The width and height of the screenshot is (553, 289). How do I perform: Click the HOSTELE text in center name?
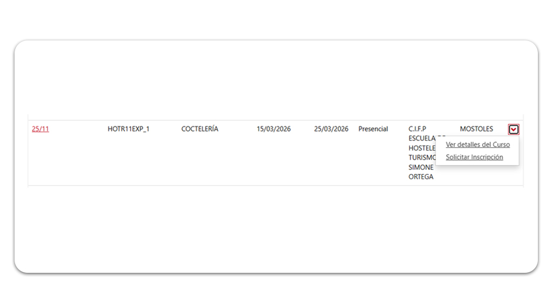pos(421,148)
